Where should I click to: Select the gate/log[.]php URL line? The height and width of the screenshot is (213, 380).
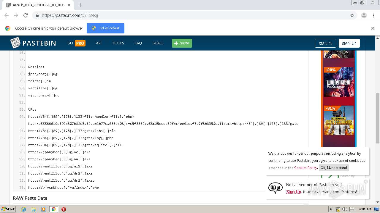71,138
